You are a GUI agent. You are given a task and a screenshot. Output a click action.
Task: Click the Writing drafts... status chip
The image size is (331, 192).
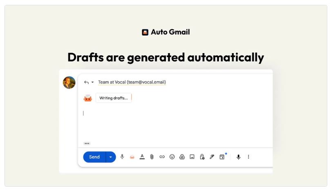(x=114, y=98)
